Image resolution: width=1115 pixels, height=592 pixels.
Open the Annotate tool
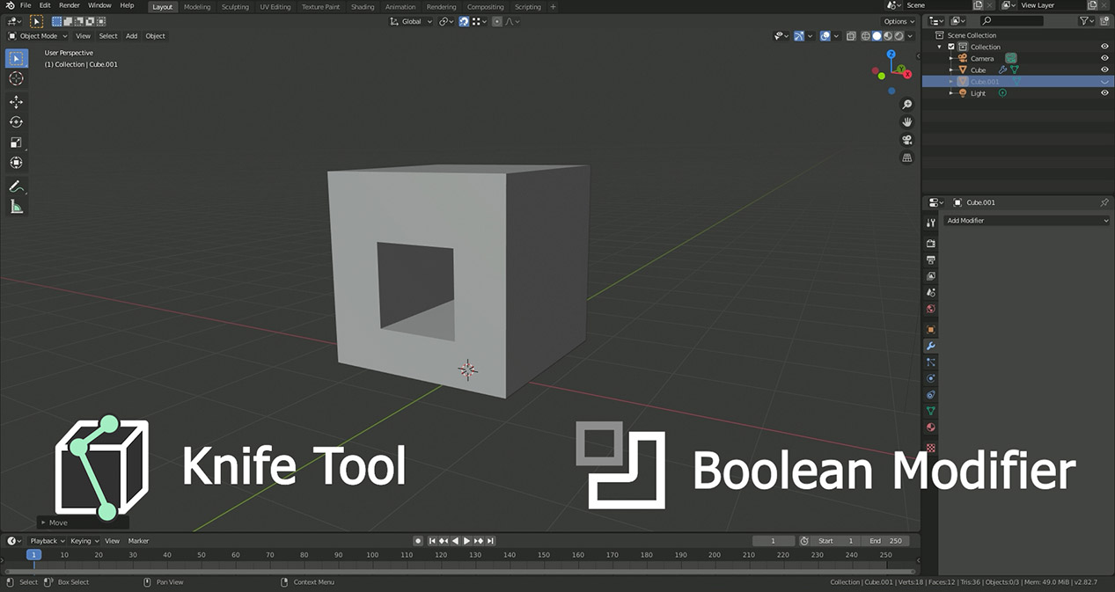pyautogui.click(x=16, y=186)
